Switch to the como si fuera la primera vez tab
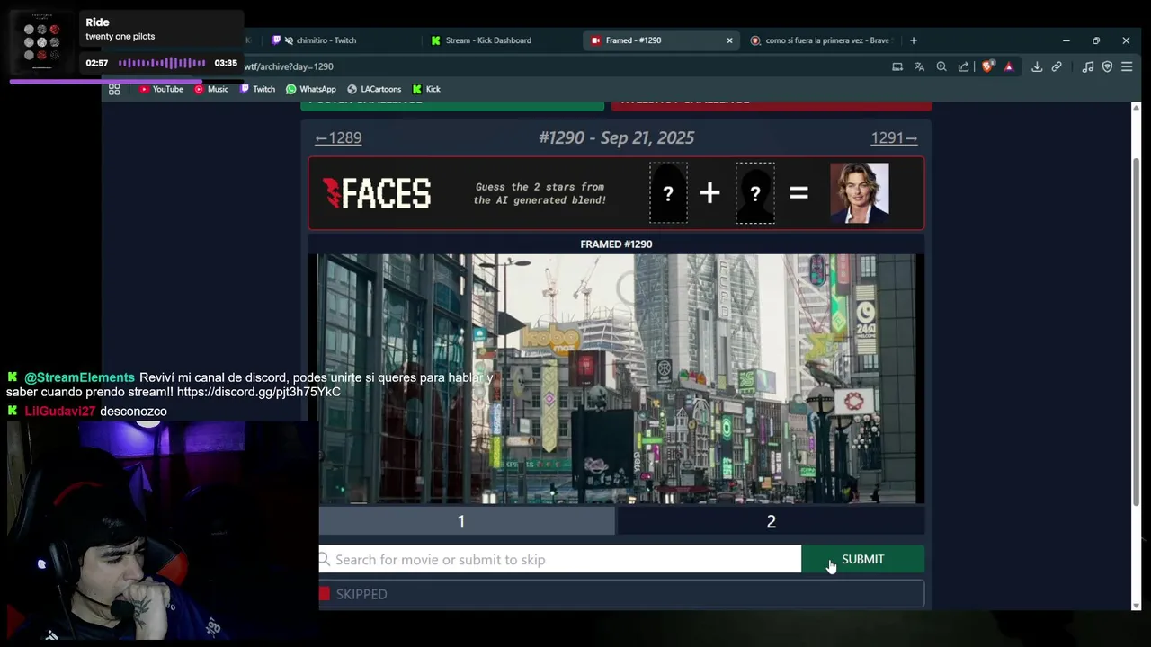Viewport: 1151px width, 647px height. (x=823, y=40)
